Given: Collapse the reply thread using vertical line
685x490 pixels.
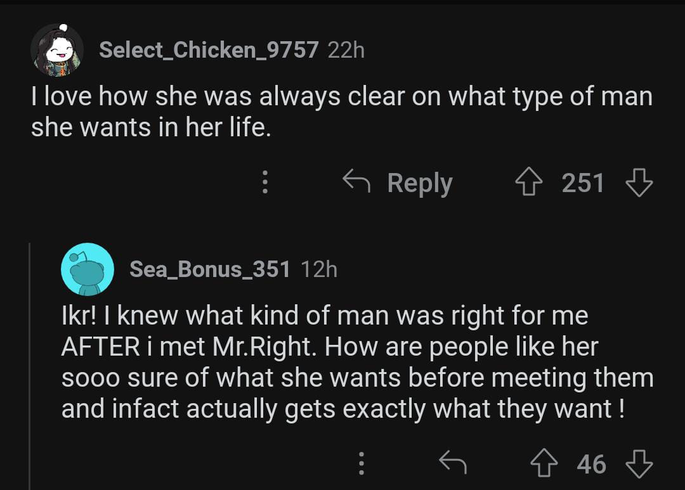Looking at the screenshot, I should coord(30,361).
